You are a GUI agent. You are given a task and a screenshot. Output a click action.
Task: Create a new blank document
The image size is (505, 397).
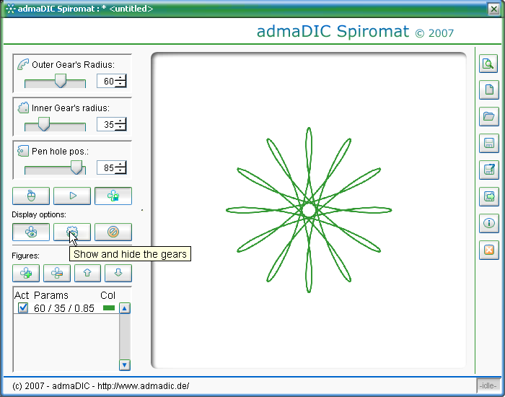488,90
